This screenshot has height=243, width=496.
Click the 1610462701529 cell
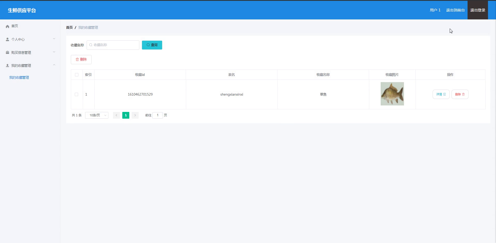click(140, 94)
